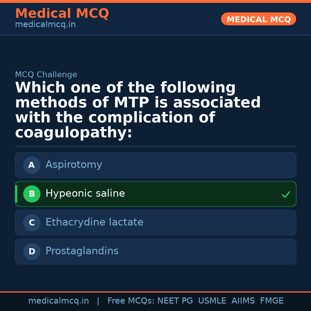Click the letter C circle badge
The height and width of the screenshot is (311, 311).
click(32, 223)
